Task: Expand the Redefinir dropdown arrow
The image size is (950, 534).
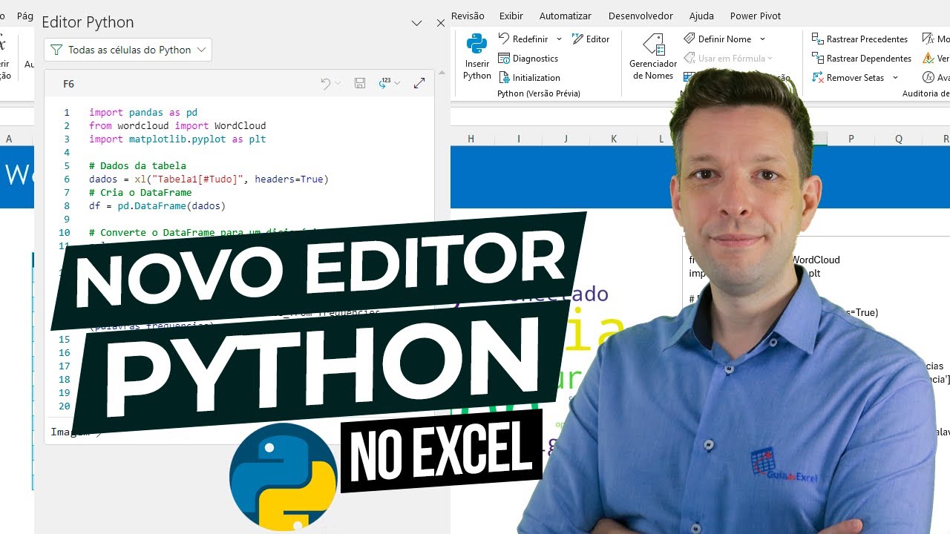Action: click(559, 39)
